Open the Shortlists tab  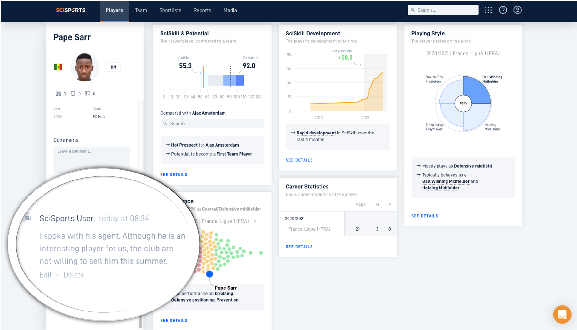click(x=170, y=10)
